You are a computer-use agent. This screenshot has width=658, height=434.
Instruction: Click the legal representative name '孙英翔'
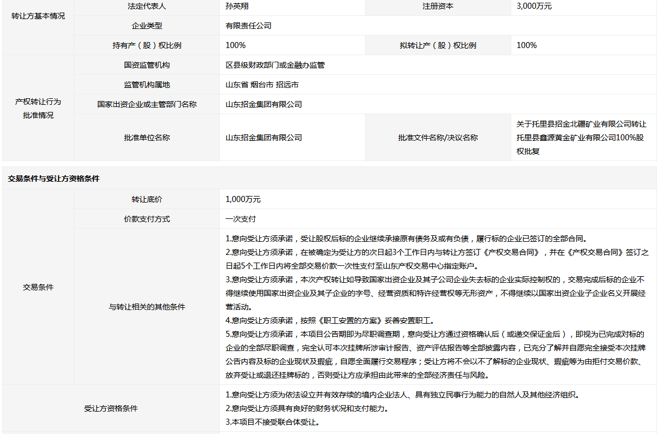click(237, 6)
